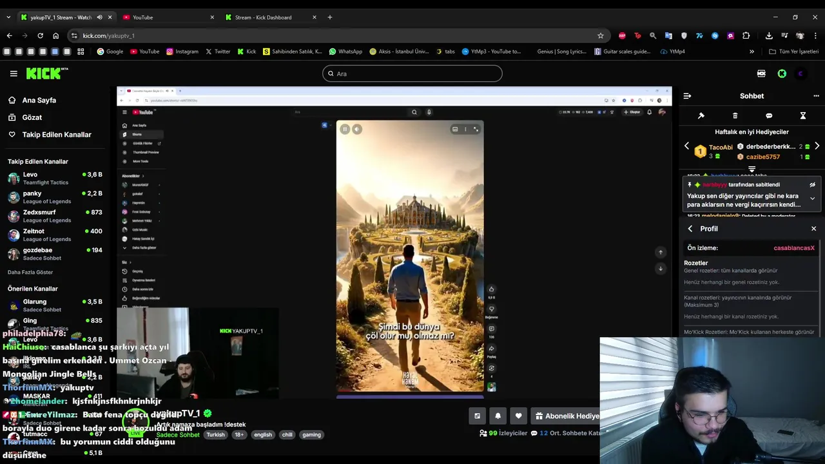Image resolution: width=825 pixels, height=464 pixels.
Task: Show previous weekly gifters
Action: [686, 146]
